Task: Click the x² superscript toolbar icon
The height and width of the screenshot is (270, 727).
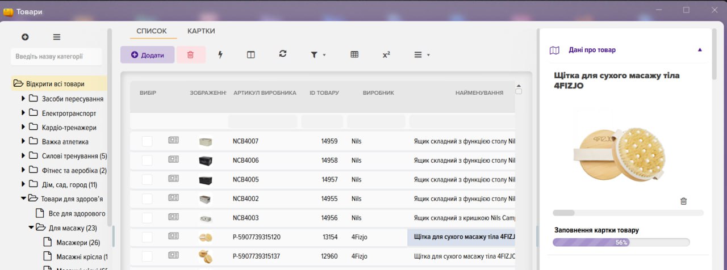Action: pyautogui.click(x=386, y=55)
